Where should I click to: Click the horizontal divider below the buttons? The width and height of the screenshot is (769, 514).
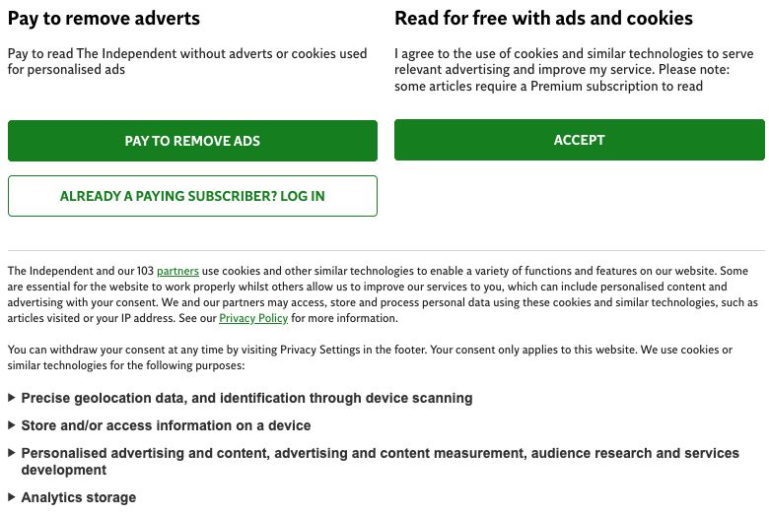click(384, 250)
